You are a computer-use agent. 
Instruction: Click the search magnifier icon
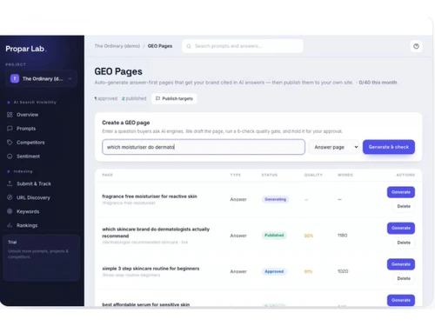click(189, 46)
